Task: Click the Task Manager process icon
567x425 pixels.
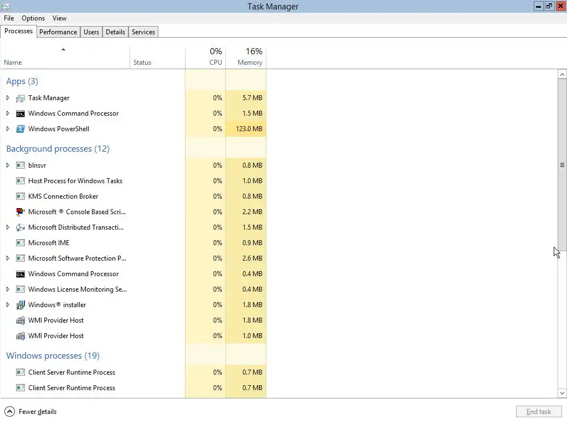Action: click(x=20, y=99)
